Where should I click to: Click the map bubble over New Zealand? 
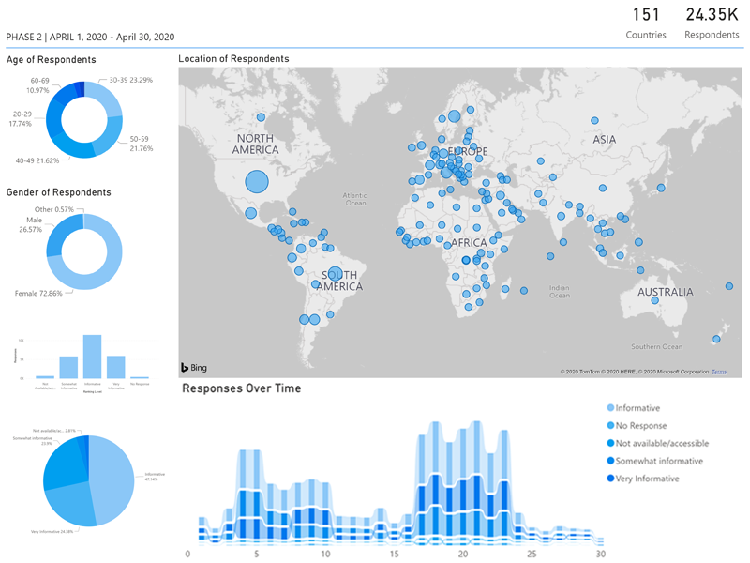(716, 339)
